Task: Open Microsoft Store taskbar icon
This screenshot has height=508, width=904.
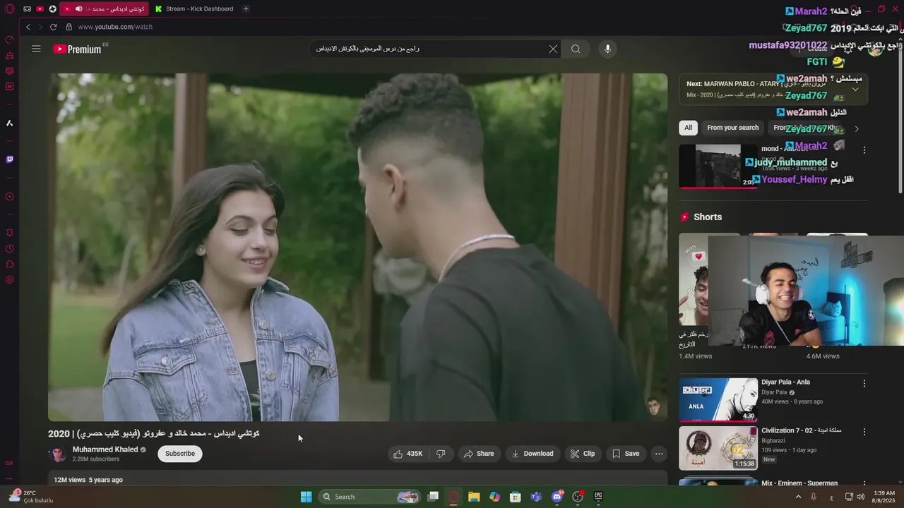Action: pos(516,497)
